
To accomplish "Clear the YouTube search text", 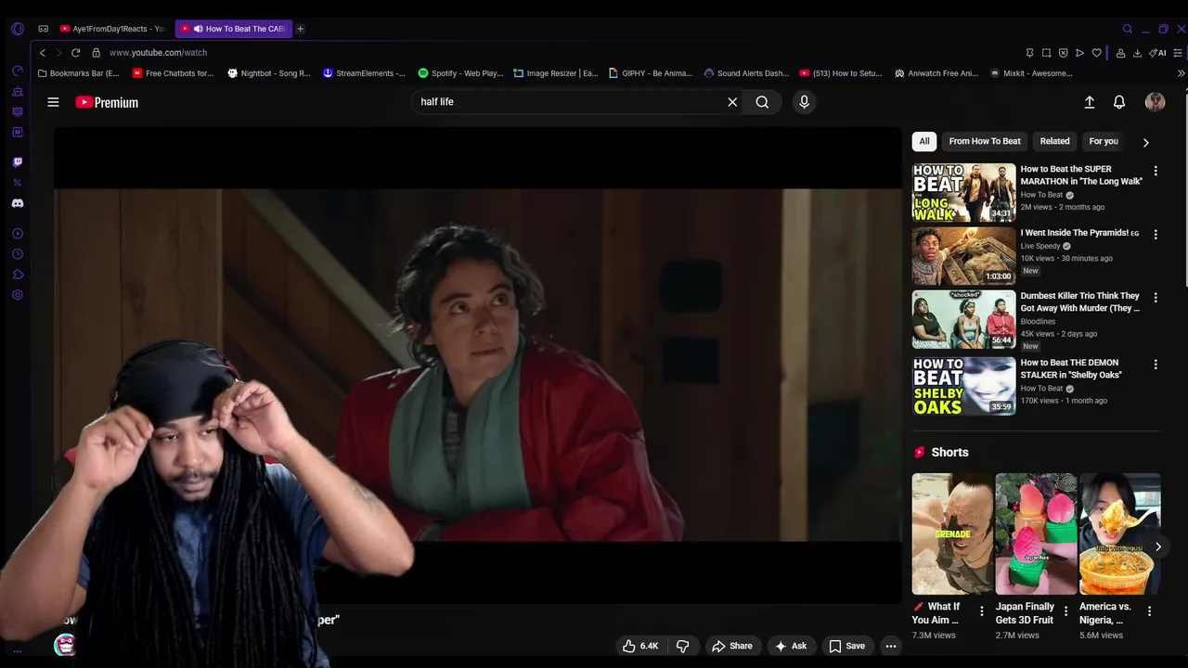I will [x=732, y=102].
